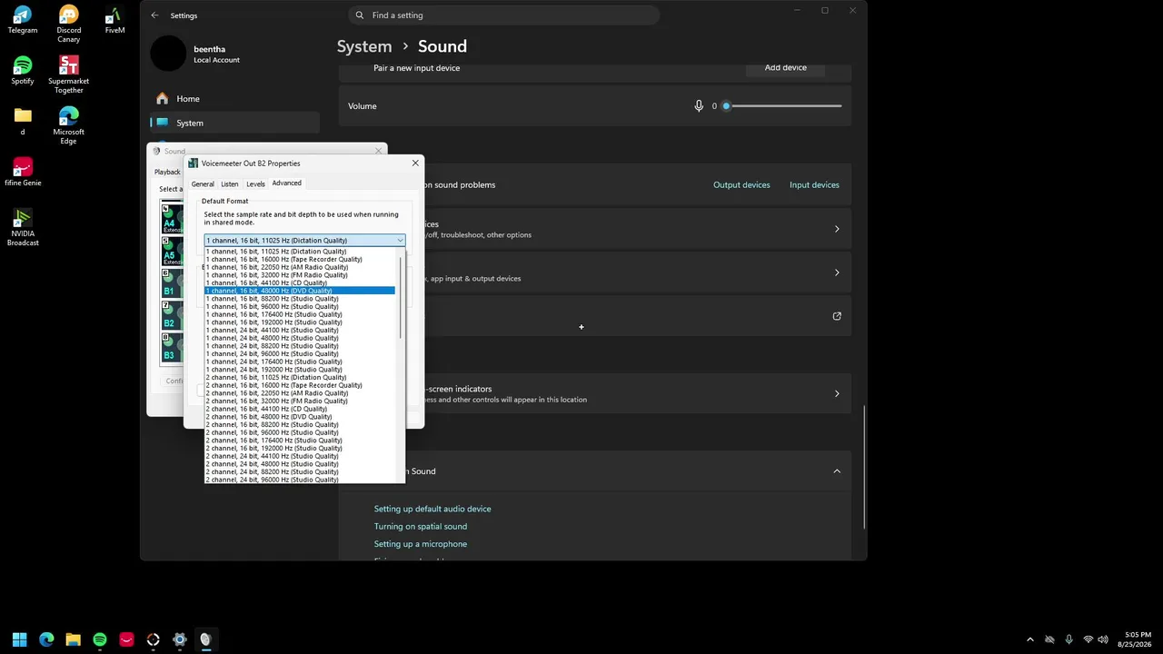Click the microphone tray icon
The image size is (1163, 654).
pos(1069,639)
